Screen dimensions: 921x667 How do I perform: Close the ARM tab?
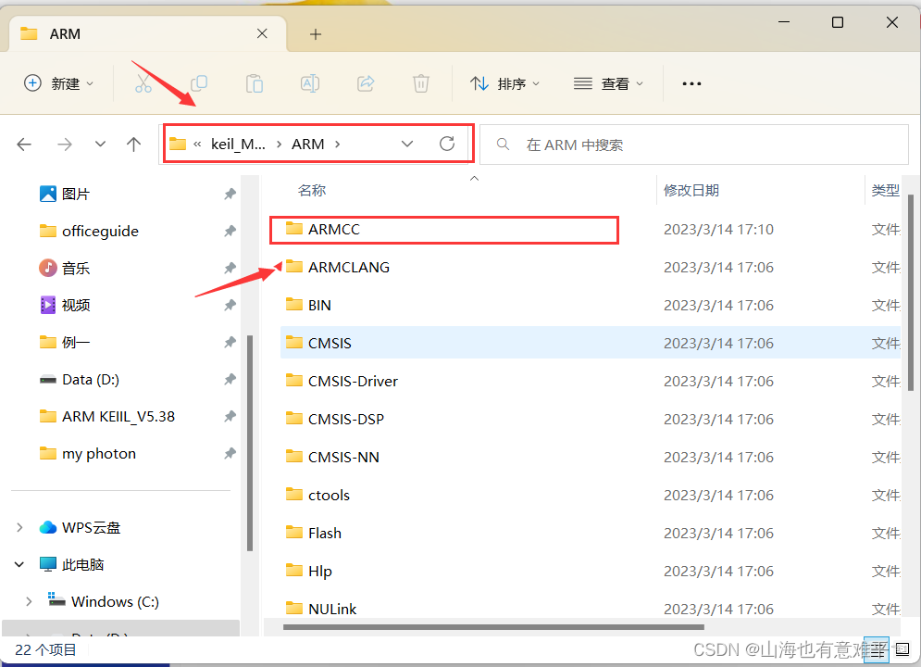click(x=262, y=33)
